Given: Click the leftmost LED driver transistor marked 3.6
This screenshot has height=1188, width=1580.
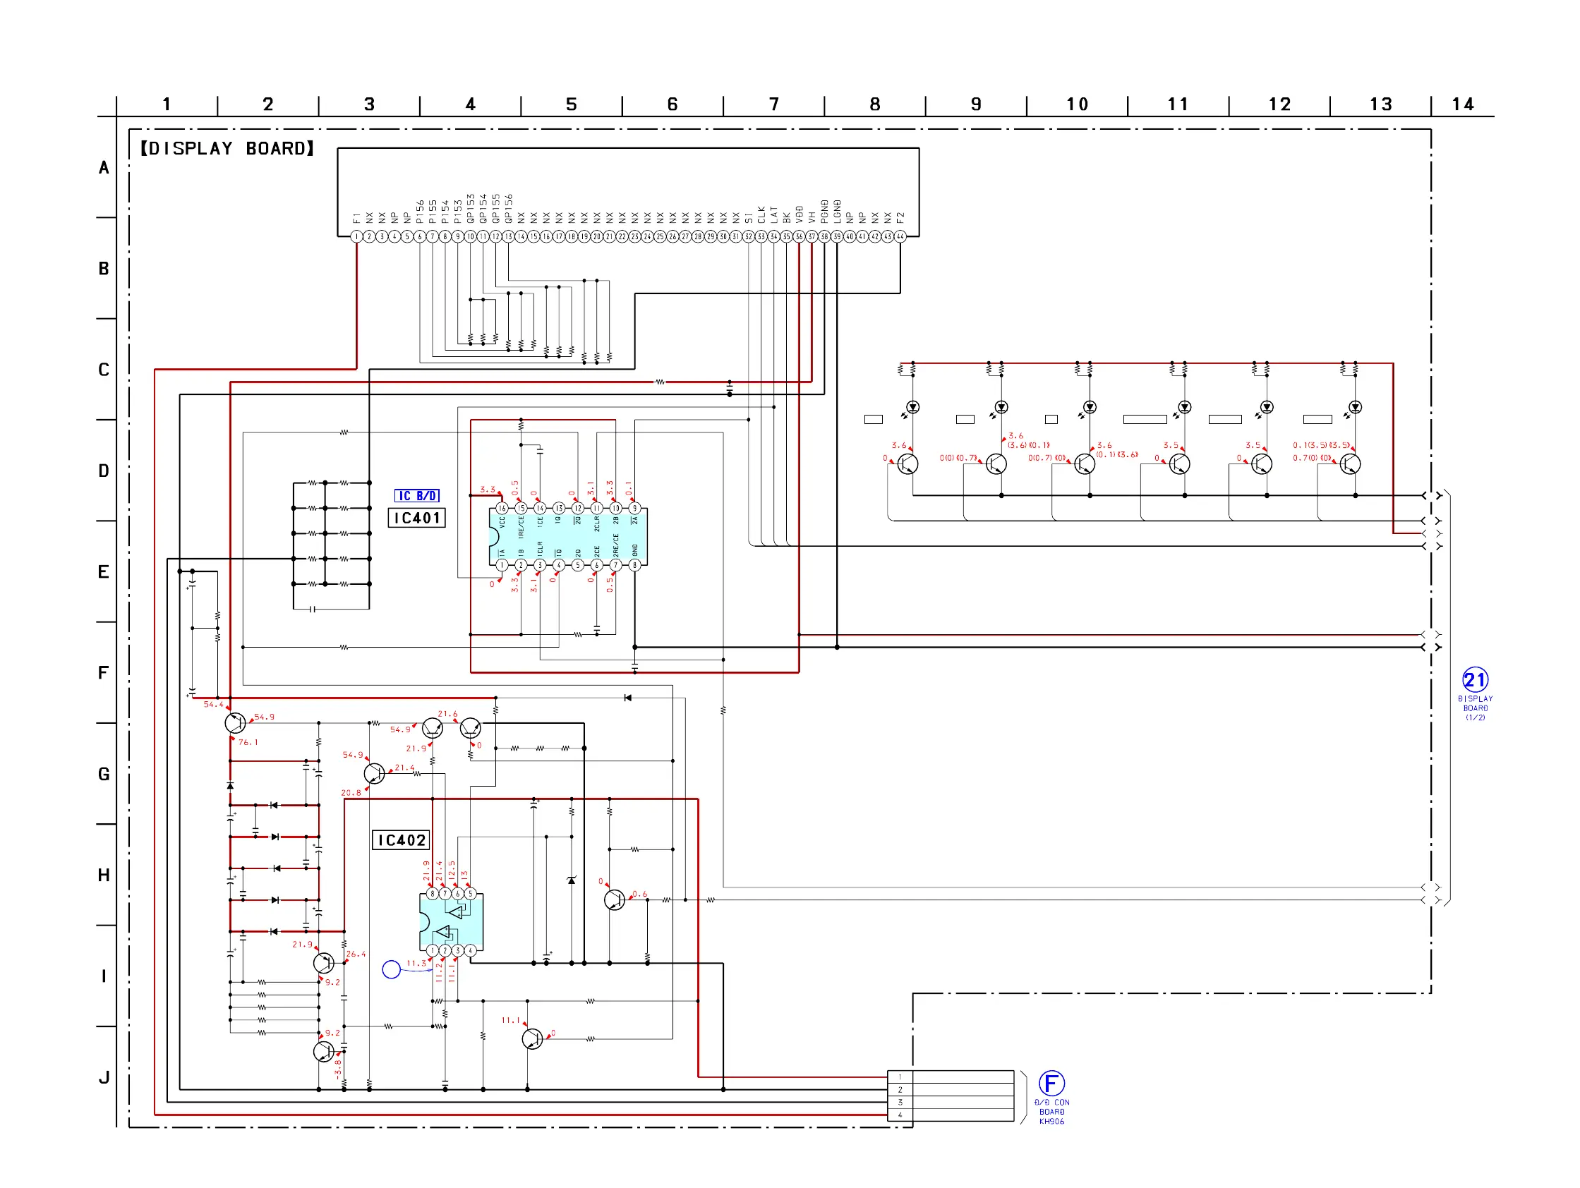Looking at the screenshot, I should click(x=907, y=464).
